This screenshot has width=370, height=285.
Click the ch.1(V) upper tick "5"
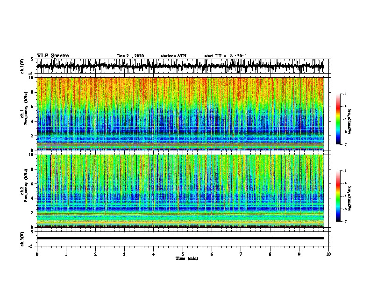click(32, 59)
